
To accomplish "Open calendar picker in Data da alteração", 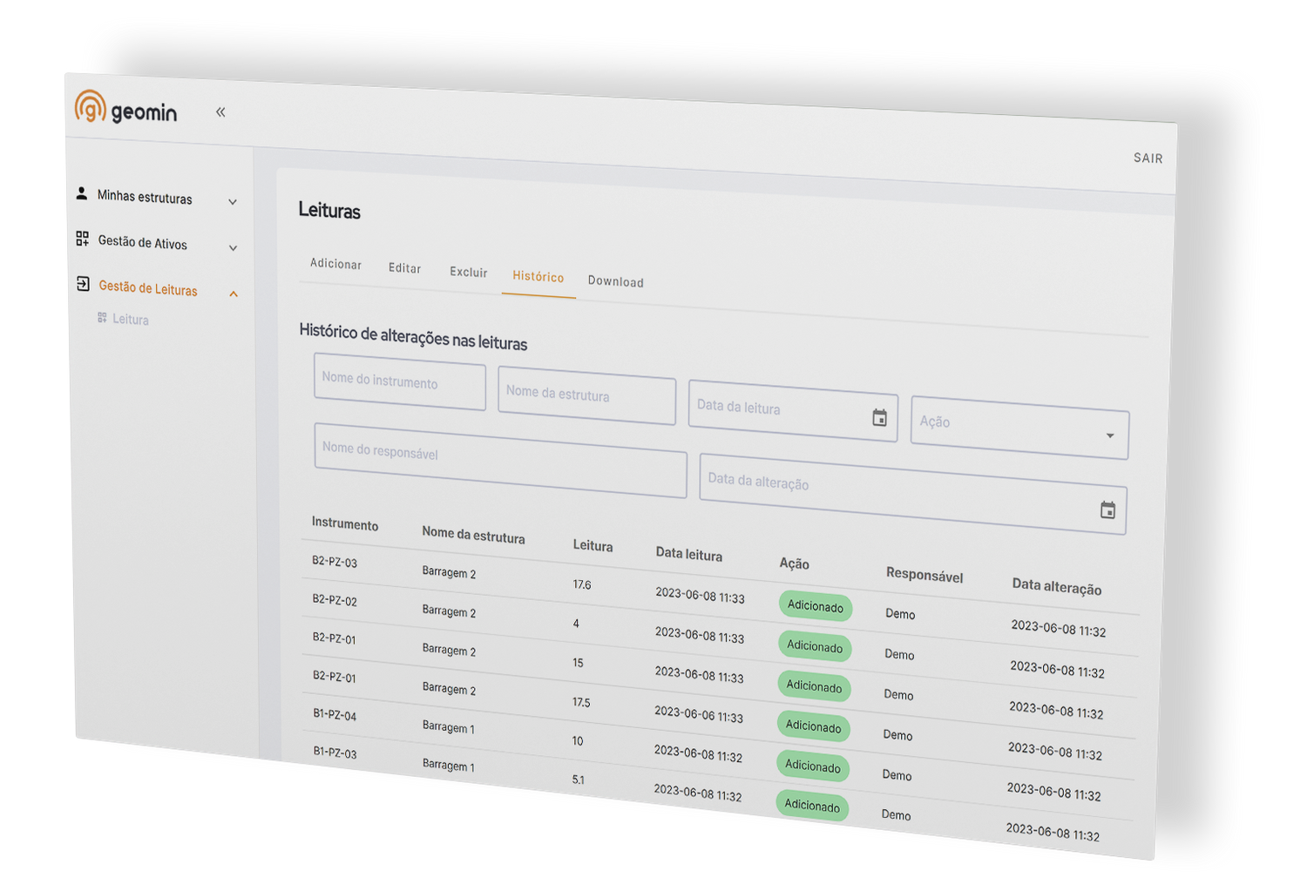I will point(1107,510).
